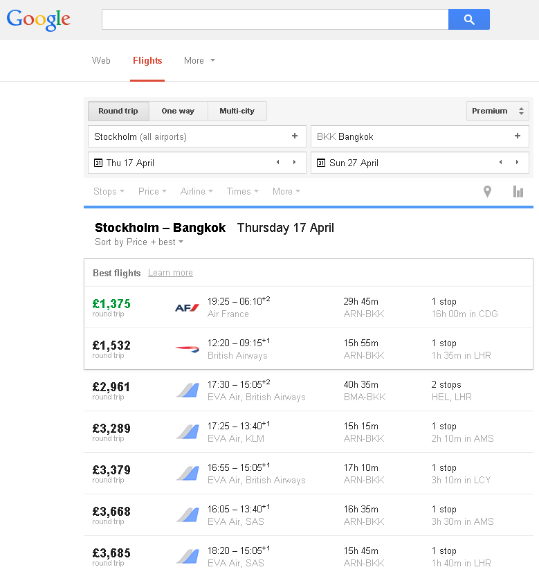Add another origin with plus icon beside Stockholm
Viewport: 539px width, 574px height.
(x=295, y=136)
